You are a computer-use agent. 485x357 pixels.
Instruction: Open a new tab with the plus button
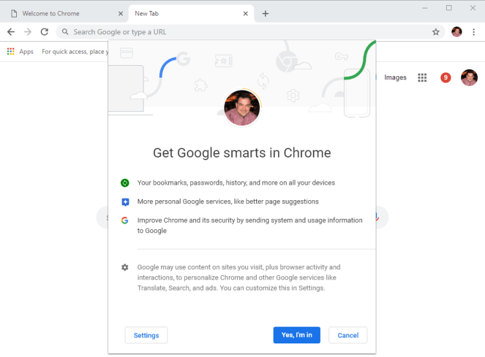(265, 14)
